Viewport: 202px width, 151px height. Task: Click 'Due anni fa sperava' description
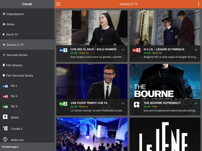(170, 111)
